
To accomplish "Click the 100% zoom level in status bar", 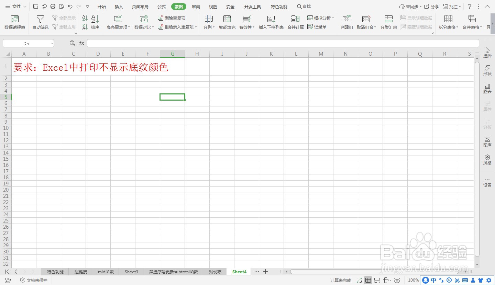I will click(413, 280).
